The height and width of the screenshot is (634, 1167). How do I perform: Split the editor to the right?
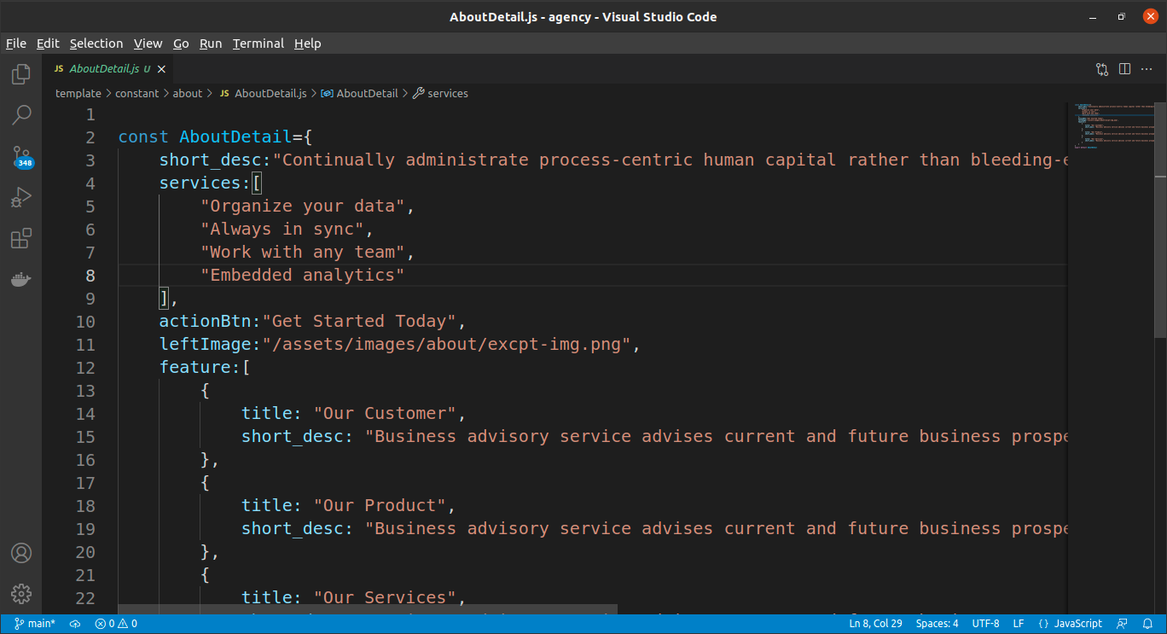1124,69
